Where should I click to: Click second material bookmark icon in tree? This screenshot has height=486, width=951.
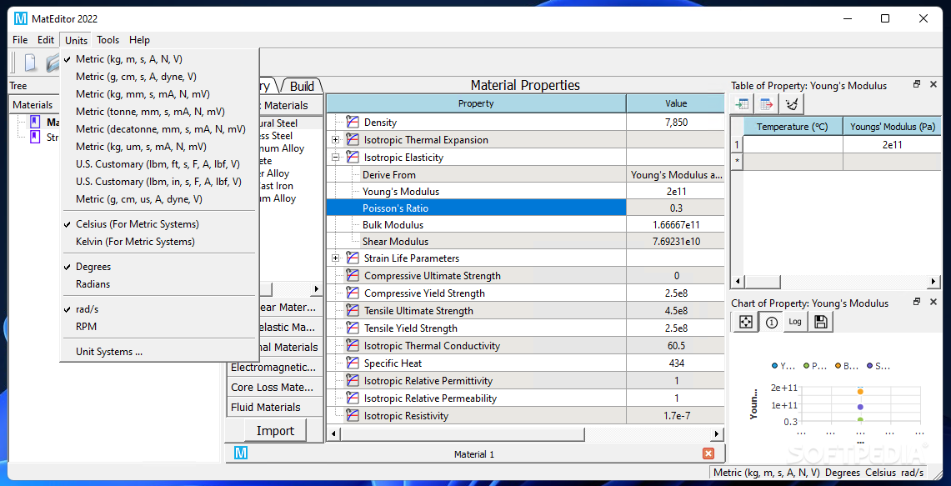point(34,137)
